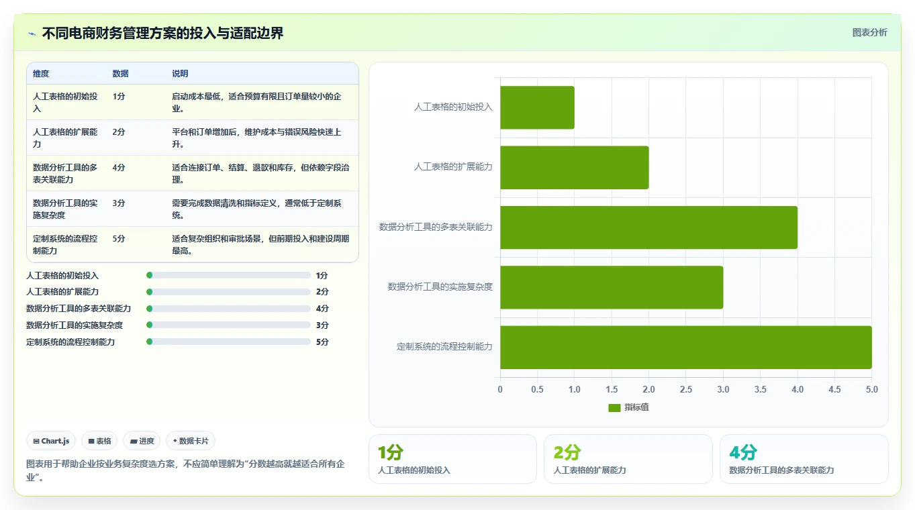This screenshot has width=915, height=510.
Task: Click the 数据分析工具的实施复杂度 progress bar
Action: pos(228,325)
